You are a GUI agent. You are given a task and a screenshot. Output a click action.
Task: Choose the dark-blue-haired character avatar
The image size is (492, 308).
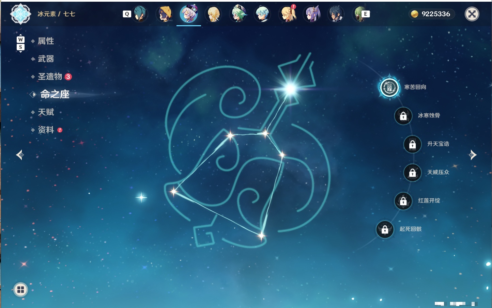(336, 14)
